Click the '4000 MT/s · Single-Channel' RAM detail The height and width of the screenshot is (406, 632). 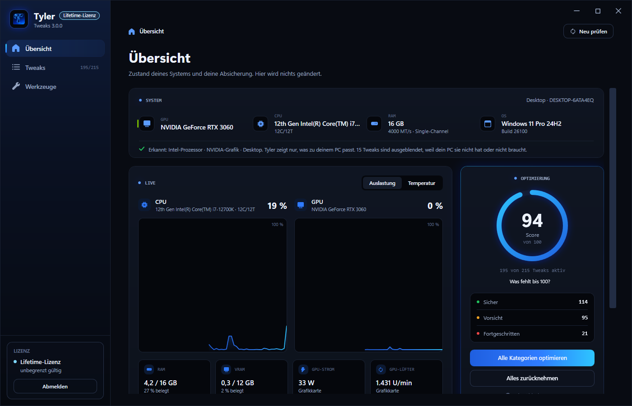click(418, 132)
